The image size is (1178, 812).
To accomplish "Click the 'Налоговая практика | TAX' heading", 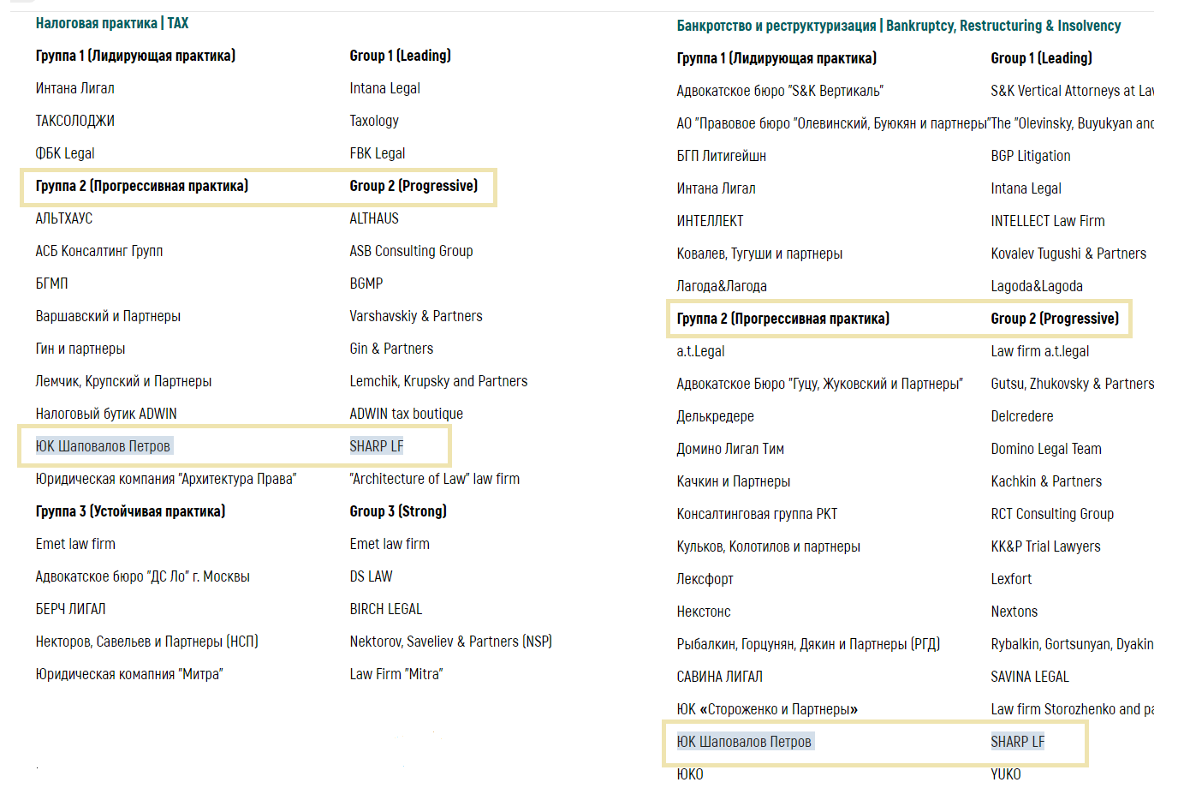I will 112,23.
